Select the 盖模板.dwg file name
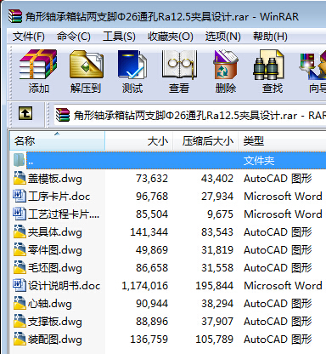326x354 pixels. pyautogui.click(x=55, y=179)
